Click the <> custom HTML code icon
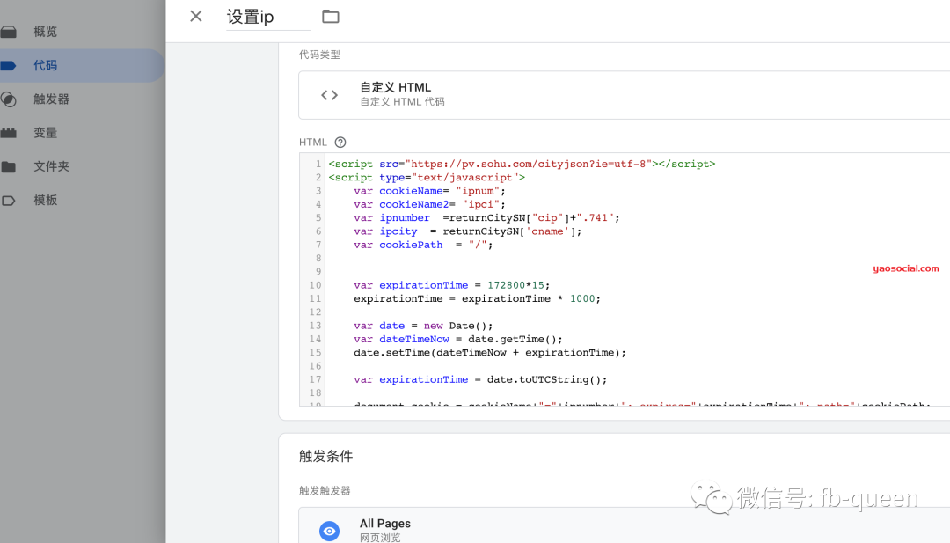 (329, 93)
